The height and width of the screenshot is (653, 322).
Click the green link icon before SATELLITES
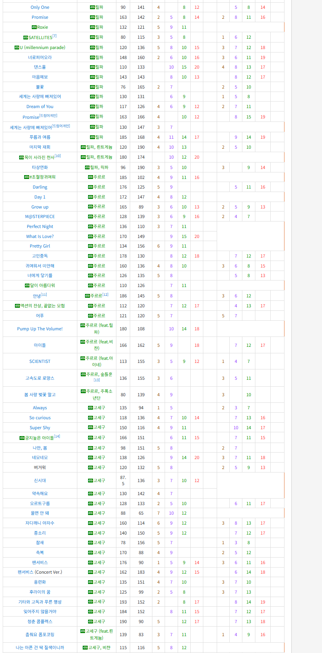[26, 38]
